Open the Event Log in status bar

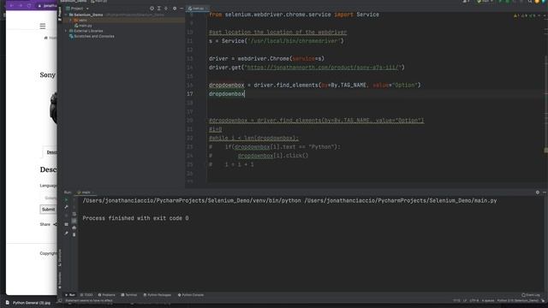[531, 295]
